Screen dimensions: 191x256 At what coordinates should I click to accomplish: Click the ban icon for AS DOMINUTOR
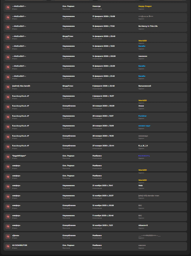click(x=8, y=246)
